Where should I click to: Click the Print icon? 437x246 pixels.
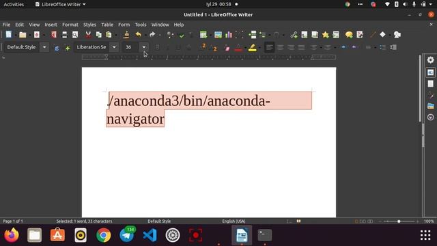(x=64, y=35)
